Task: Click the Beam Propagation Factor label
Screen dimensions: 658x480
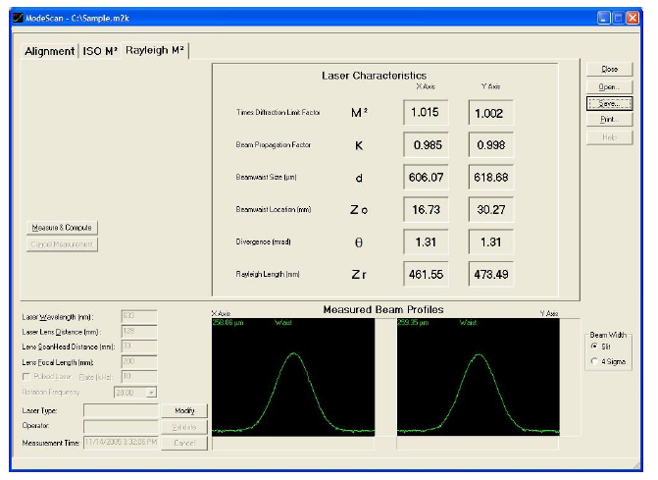Action: [x=274, y=144]
